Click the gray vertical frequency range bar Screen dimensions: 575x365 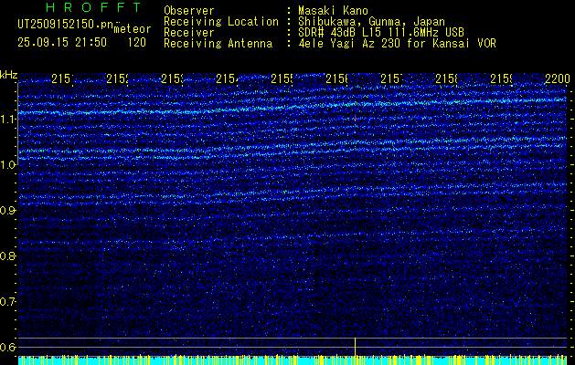point(18,124)
